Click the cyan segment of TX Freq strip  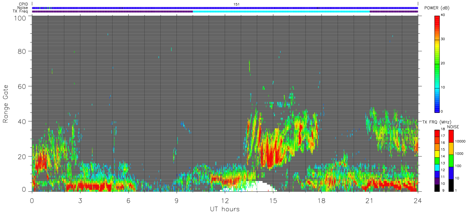(x=281, y=11)
